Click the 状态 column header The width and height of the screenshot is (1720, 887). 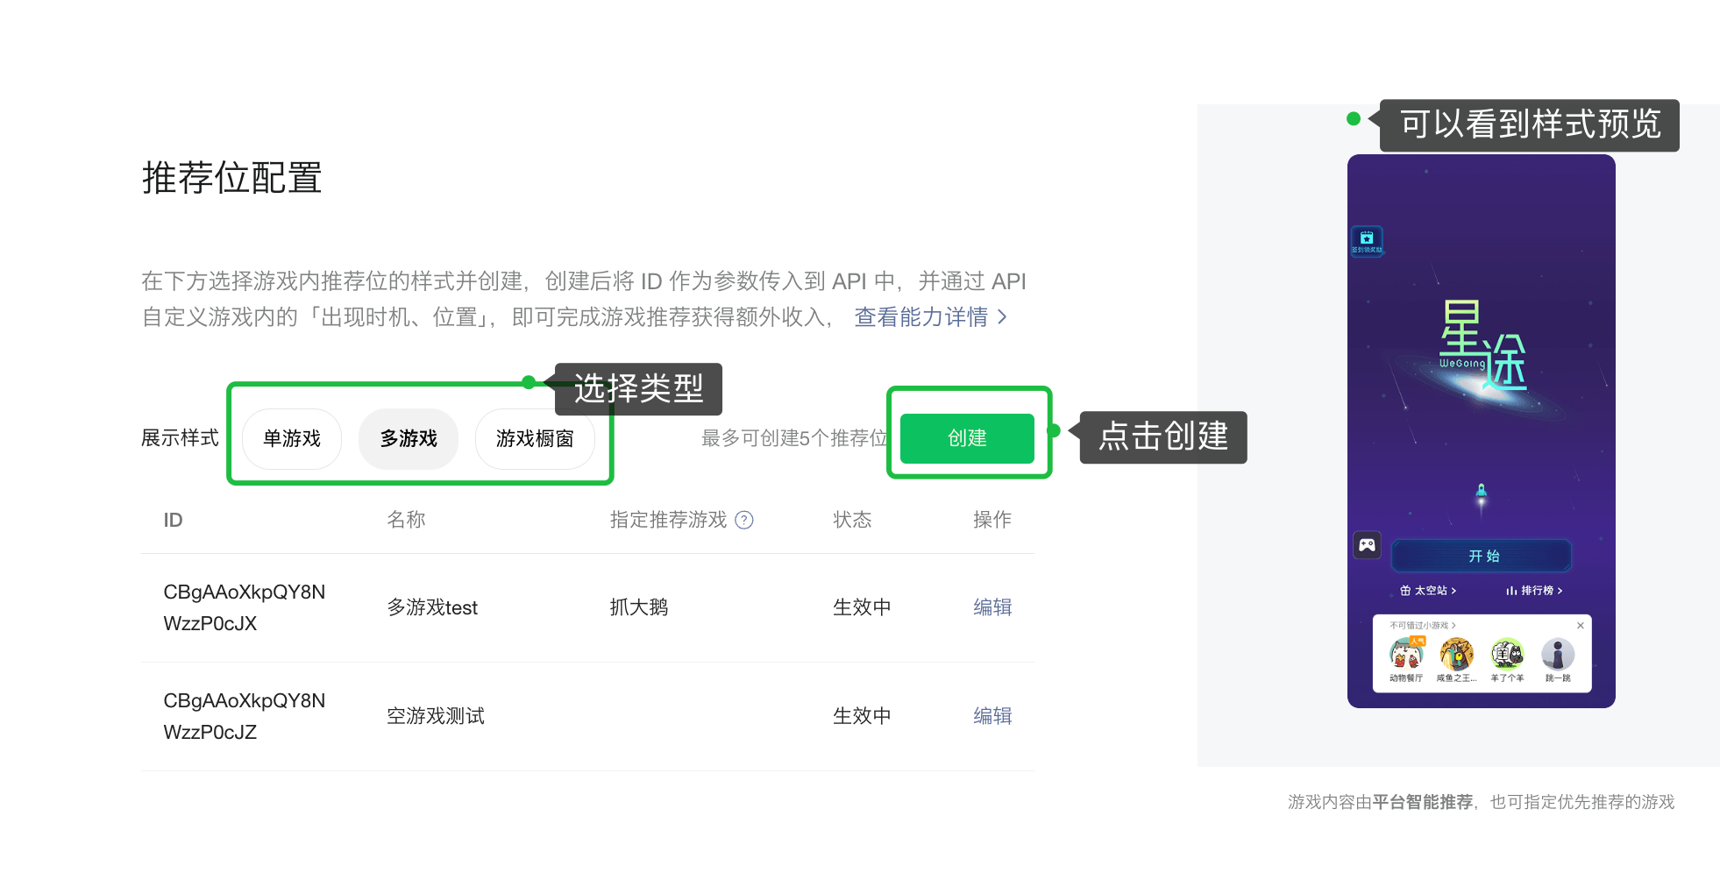point(852,520)
